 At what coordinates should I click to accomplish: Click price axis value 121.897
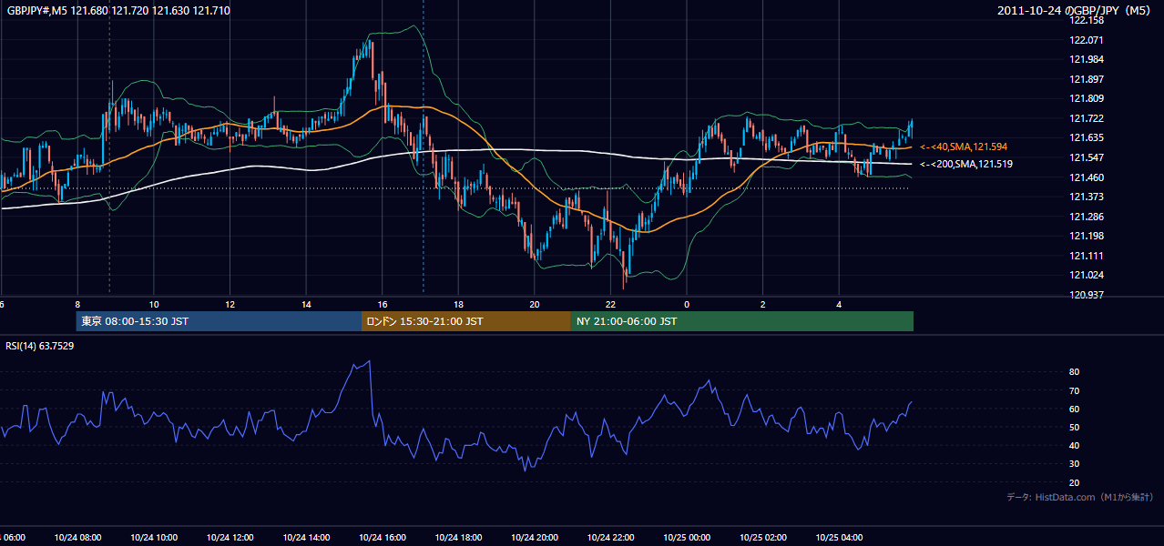coord(1088,79)
